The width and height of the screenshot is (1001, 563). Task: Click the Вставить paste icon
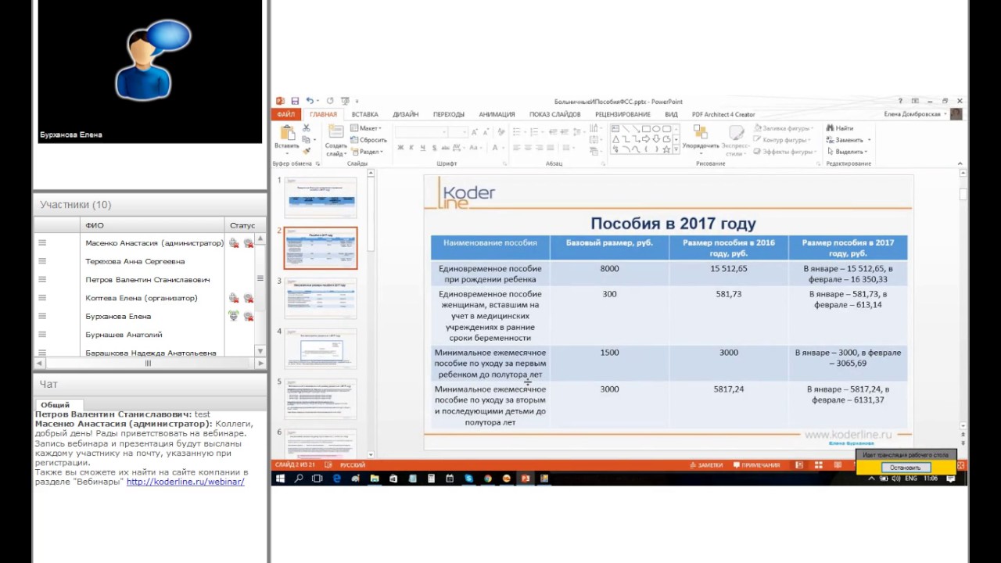coord(287,133)
